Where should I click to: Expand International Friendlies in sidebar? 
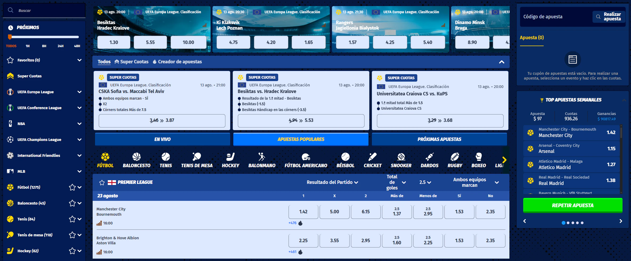click(79, 156)
